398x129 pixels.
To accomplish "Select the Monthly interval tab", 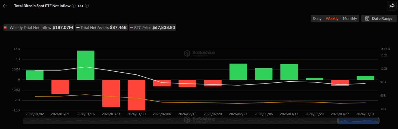I will coord(350,18).
